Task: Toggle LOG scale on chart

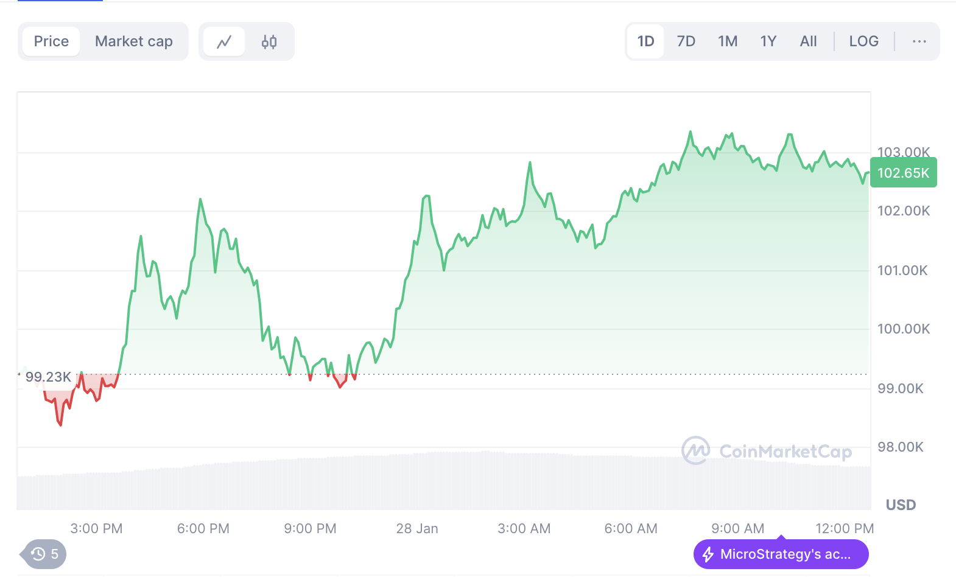Action: pos(863,41)
